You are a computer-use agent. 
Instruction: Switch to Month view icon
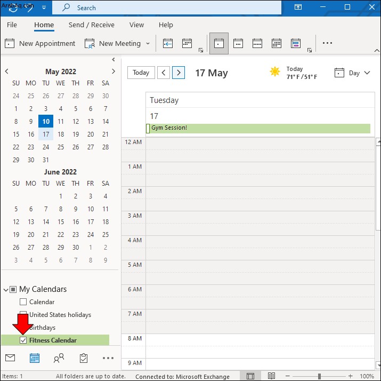[x=276, y=44]
